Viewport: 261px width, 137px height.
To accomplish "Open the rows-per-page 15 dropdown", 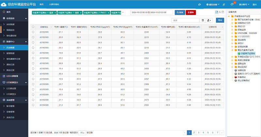I will 83,133.
